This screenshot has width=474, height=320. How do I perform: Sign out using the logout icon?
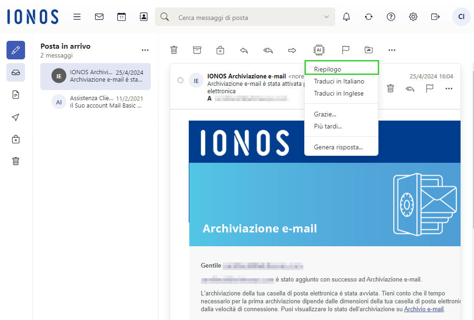tap(436, 17)
